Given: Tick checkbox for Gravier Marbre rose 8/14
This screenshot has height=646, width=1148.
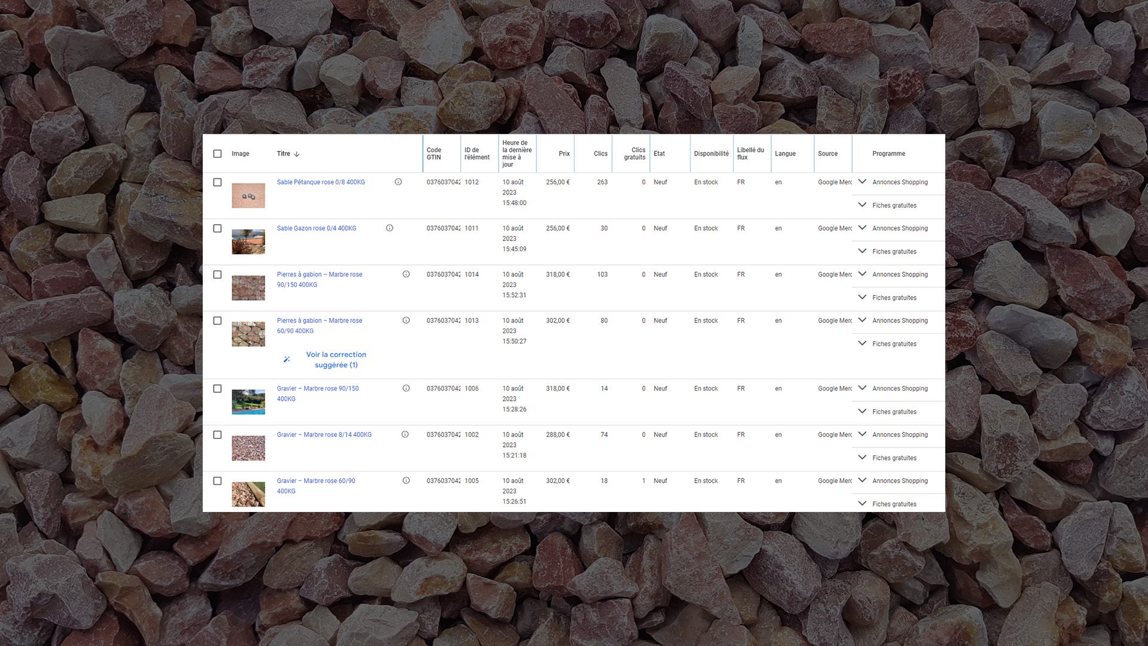Looking at the screenshot, I should tap(217, 435).
